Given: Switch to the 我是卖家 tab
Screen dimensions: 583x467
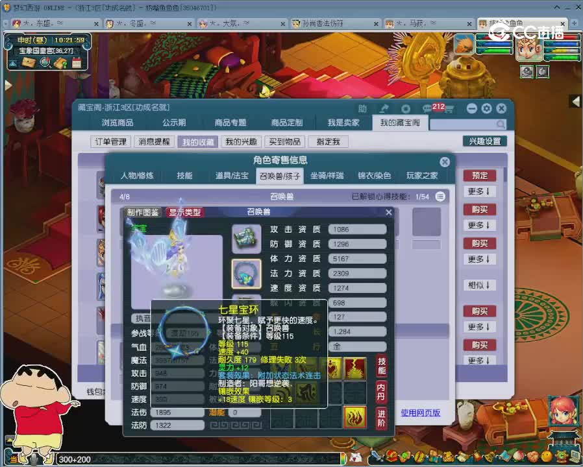Looking at the screenshot, I should (343, 123).
